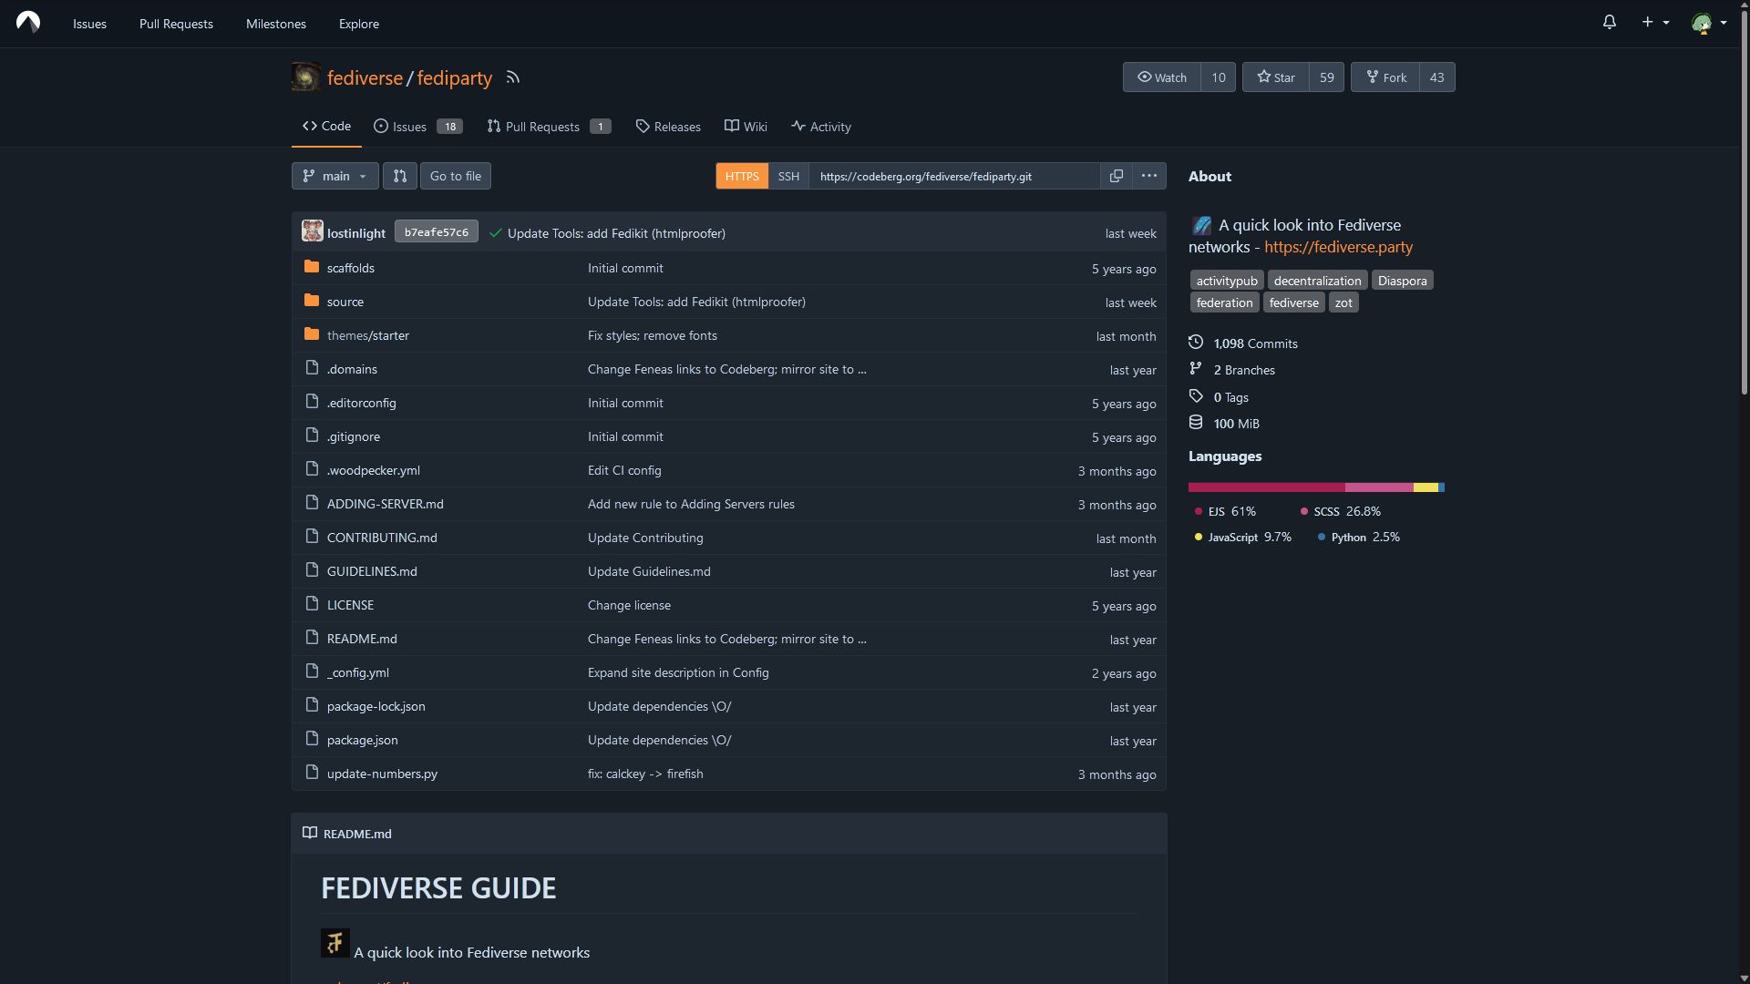
Task: Click the ellipsis options icon on toolbar
Action: coord(1149,176)
